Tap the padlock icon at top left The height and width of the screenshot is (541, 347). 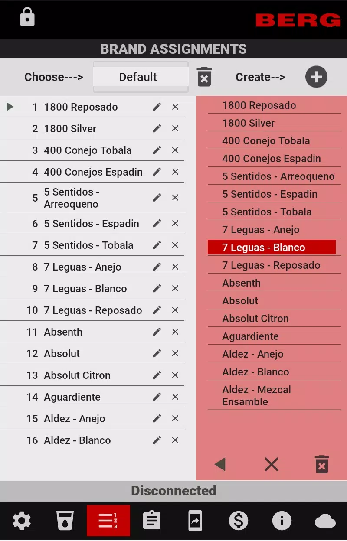27,17
